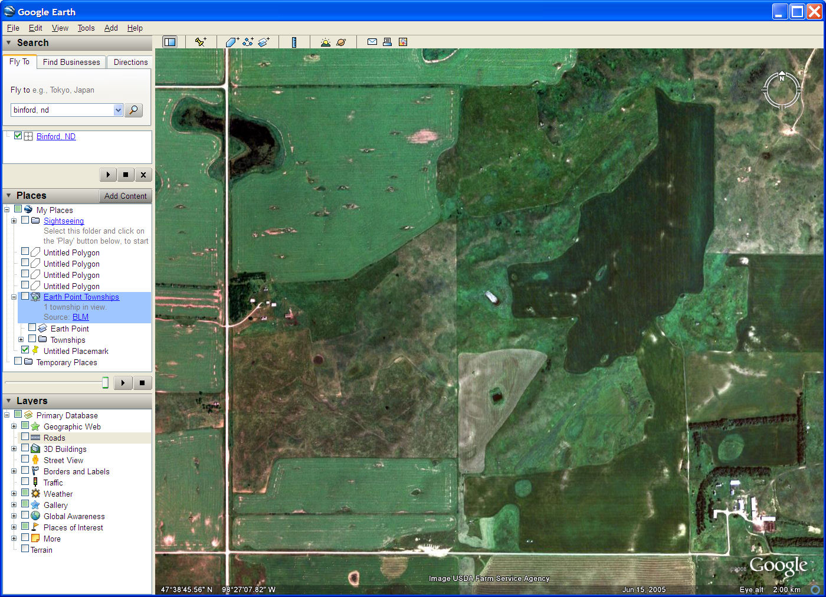Screen dimensions: 826x597
Task: Clear search results with the X button
Action: click(x=143, y=175)
